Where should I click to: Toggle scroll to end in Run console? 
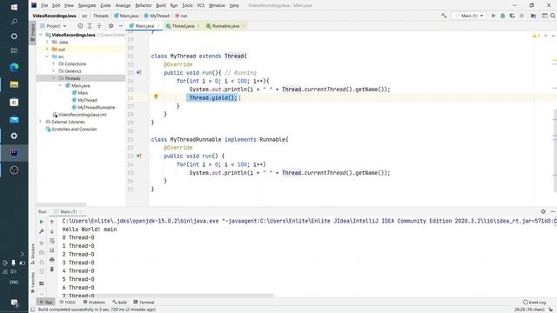pyautogui.click(x=52, y=250)
